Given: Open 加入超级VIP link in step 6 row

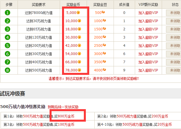Looking at the screenshot, I should pos(148,54).
